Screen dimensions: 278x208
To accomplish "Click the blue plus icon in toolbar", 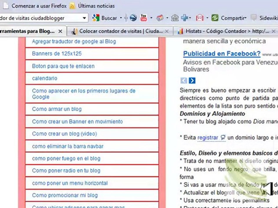I will click(185, 18).
